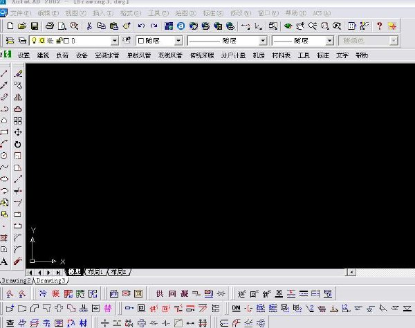The height and width of the screenshot is (328, 415).
Task: Select the Rotate modify tool
Action: (18, 144)
